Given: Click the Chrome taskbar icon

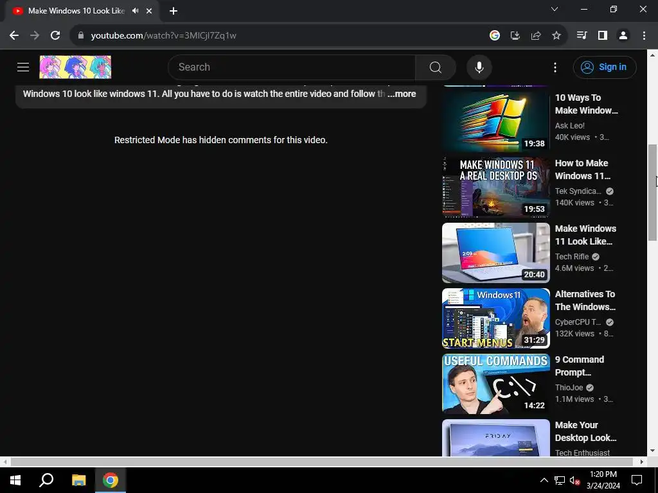Looking at the screenshot, I should (x=111, y=480).
